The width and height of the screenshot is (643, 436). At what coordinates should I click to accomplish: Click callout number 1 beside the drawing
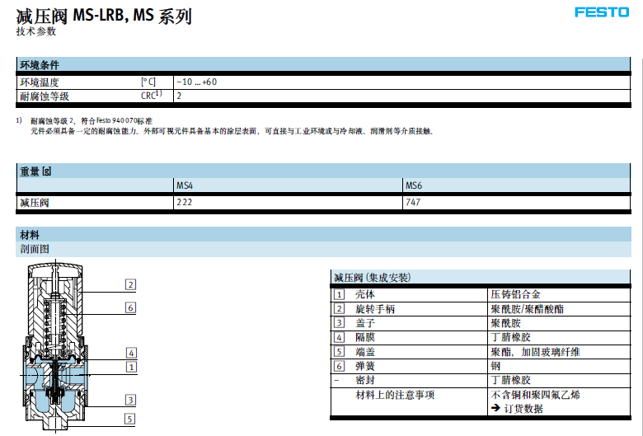[131, 367]
